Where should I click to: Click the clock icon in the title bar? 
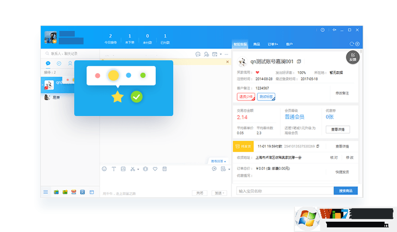(x=323, y=30)
